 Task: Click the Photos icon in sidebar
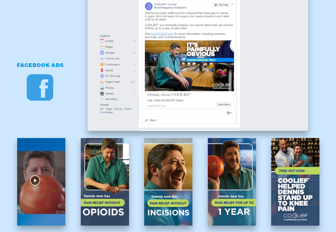102,88
